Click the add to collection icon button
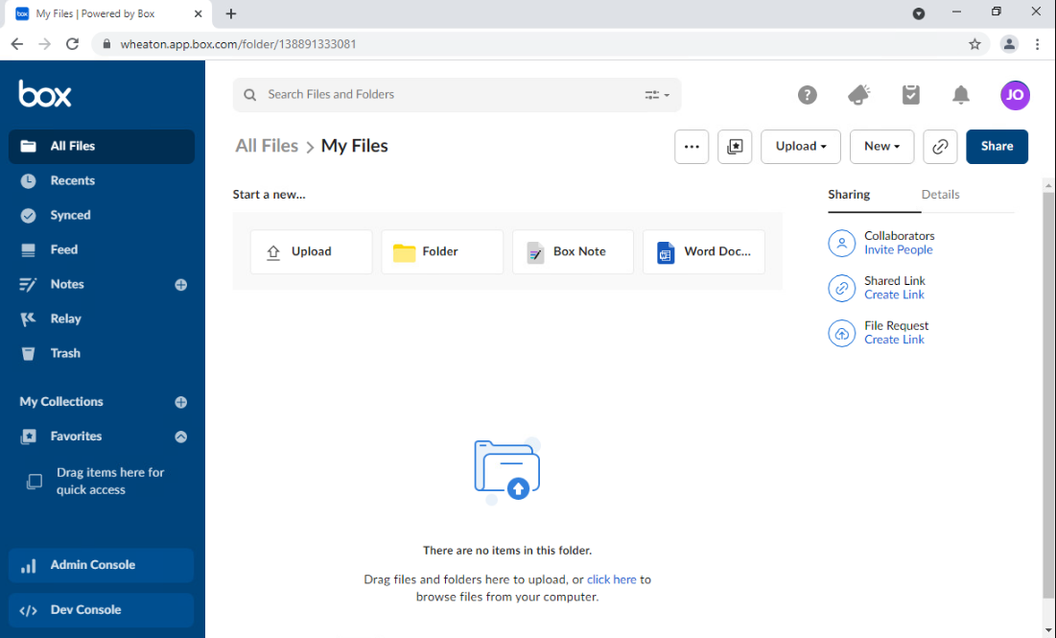 click(x=735, y=146)
